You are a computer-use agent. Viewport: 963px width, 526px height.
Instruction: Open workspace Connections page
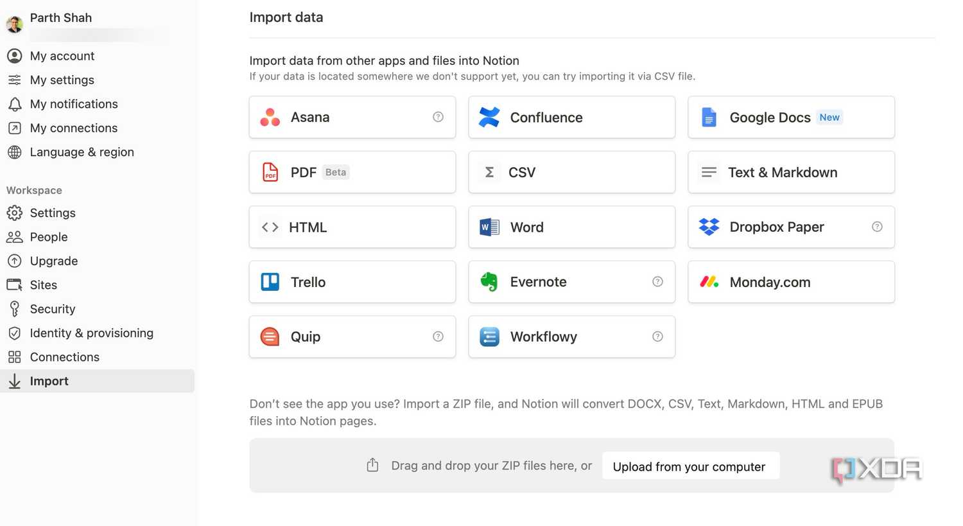[x=98, y=357]
